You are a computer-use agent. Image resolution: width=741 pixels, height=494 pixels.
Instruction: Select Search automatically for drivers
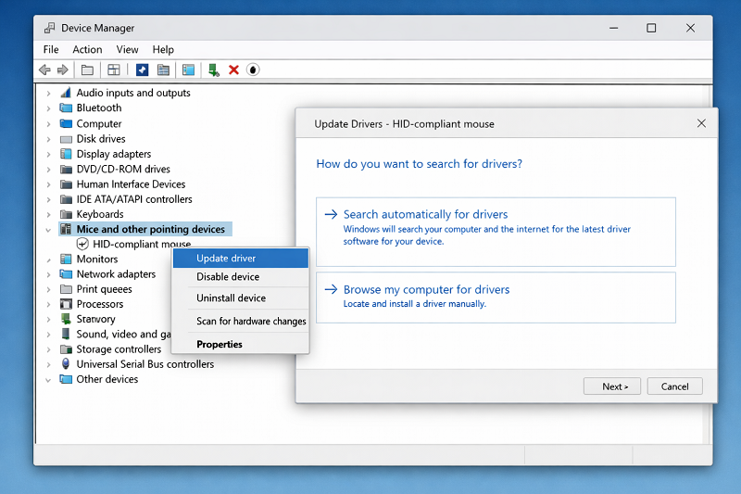point(496,232)
